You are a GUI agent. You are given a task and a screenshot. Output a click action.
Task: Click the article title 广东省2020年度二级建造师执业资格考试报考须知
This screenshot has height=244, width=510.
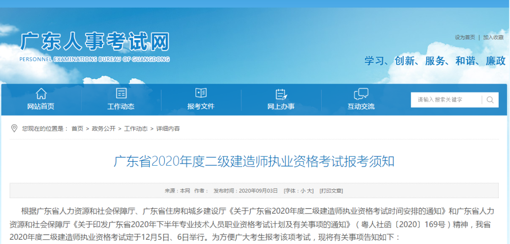coord(254,161)
